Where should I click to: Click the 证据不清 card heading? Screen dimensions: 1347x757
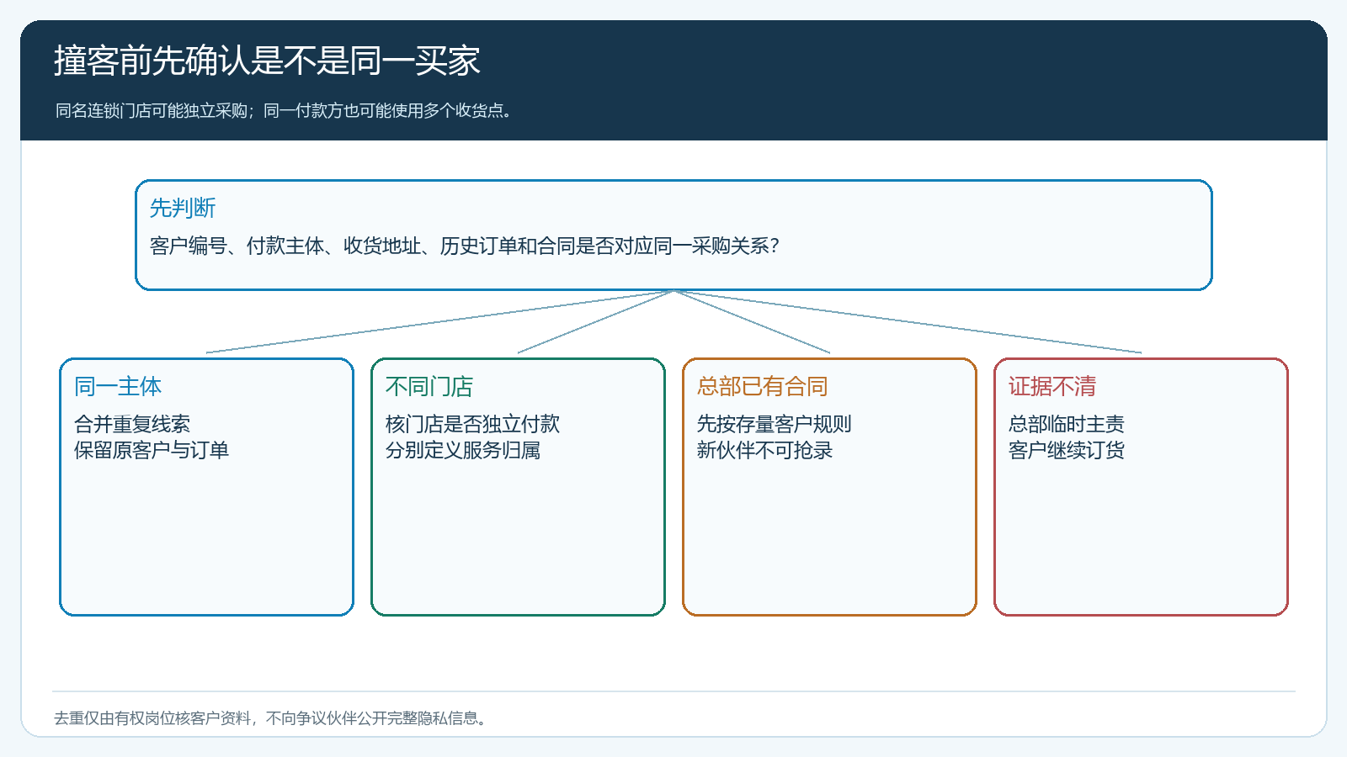tap(1052, 386)
